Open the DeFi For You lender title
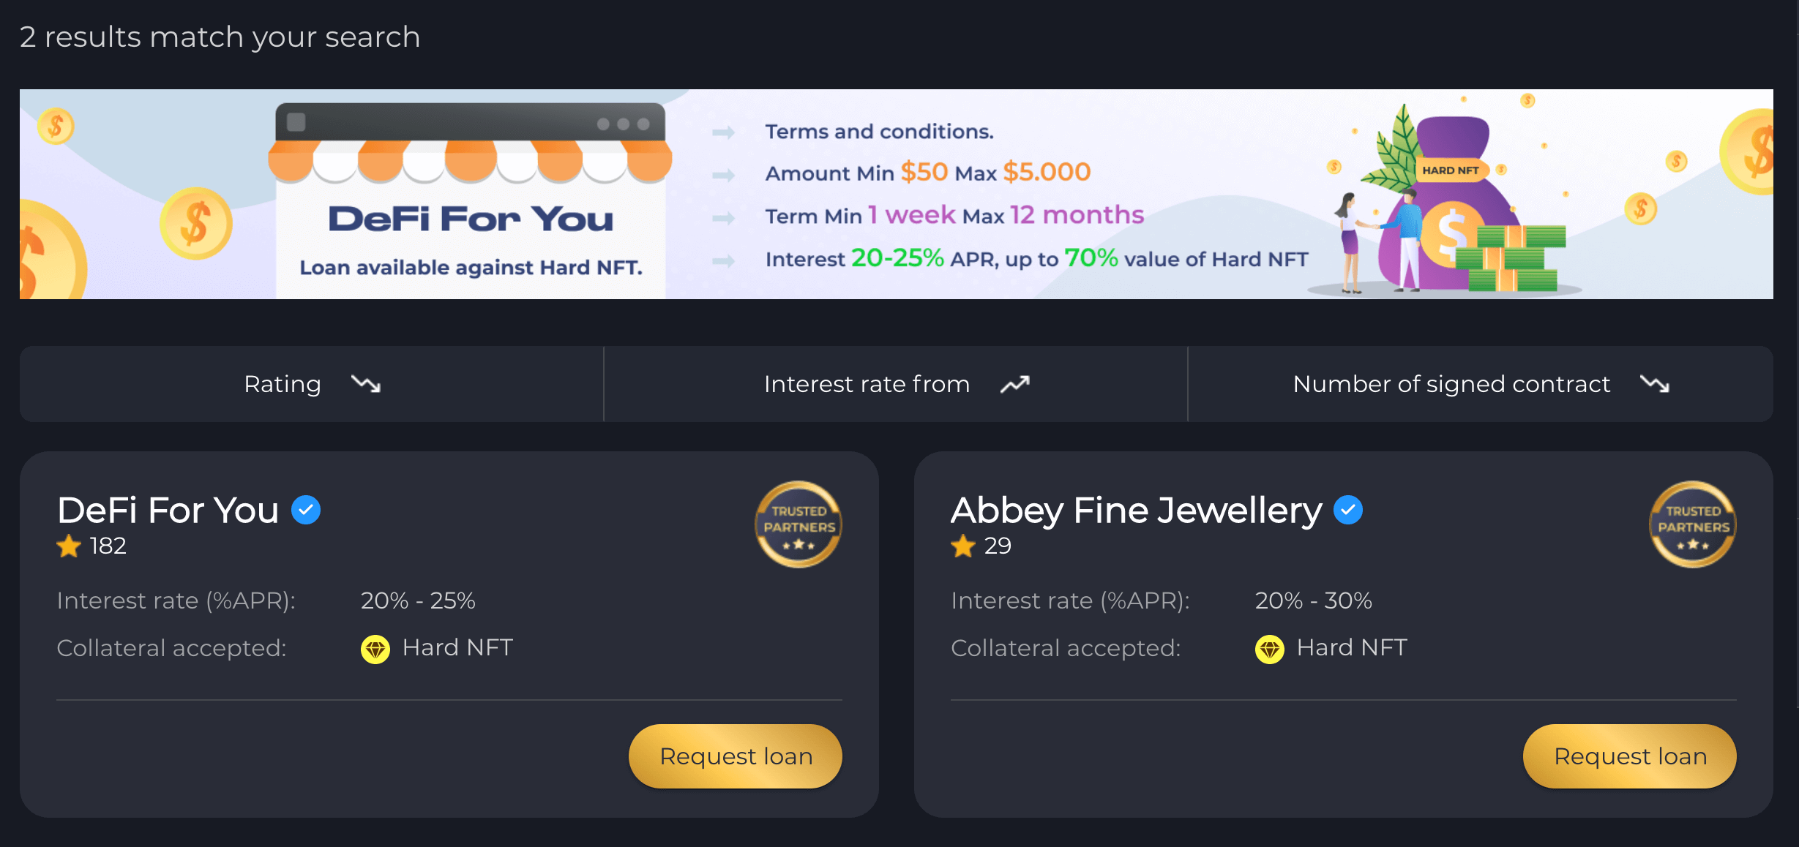1799x847 pixels. (168, 510)
